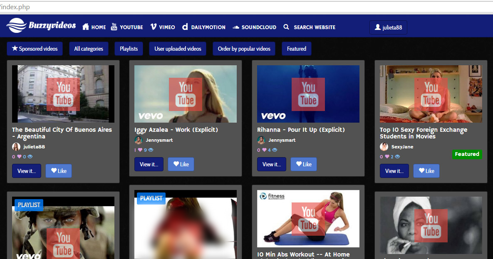Click the Buzzyvideos logo
493x259 pixels.
[x=41, y=26]
